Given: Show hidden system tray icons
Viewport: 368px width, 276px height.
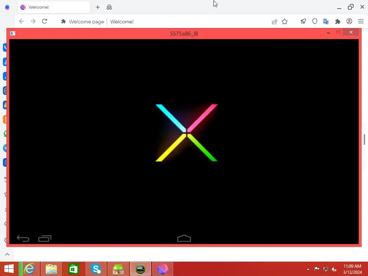Looking at the screenshot, I should tap(308, 269).
